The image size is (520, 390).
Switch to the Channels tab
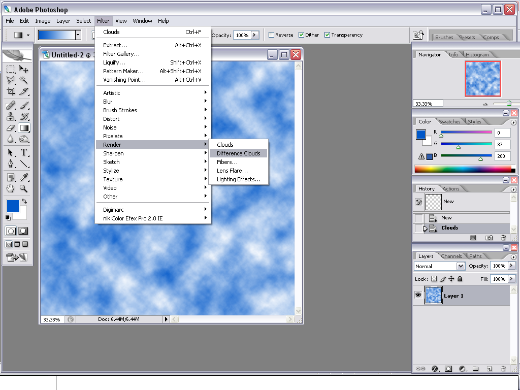click(451, 256)
